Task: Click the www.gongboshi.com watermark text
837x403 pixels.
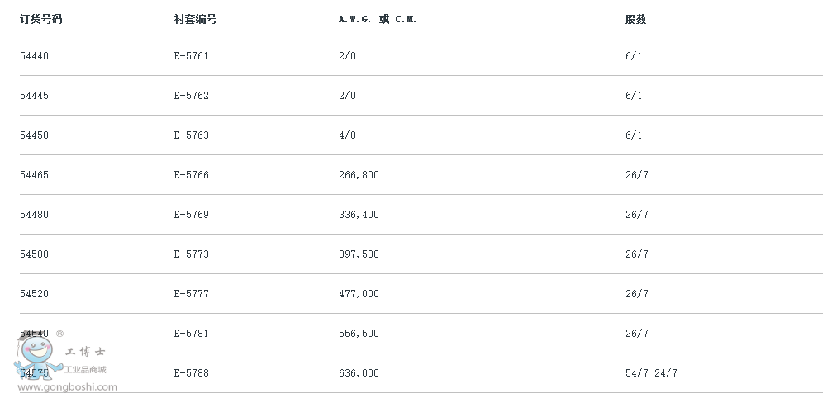Action: (x=67, y=388)
